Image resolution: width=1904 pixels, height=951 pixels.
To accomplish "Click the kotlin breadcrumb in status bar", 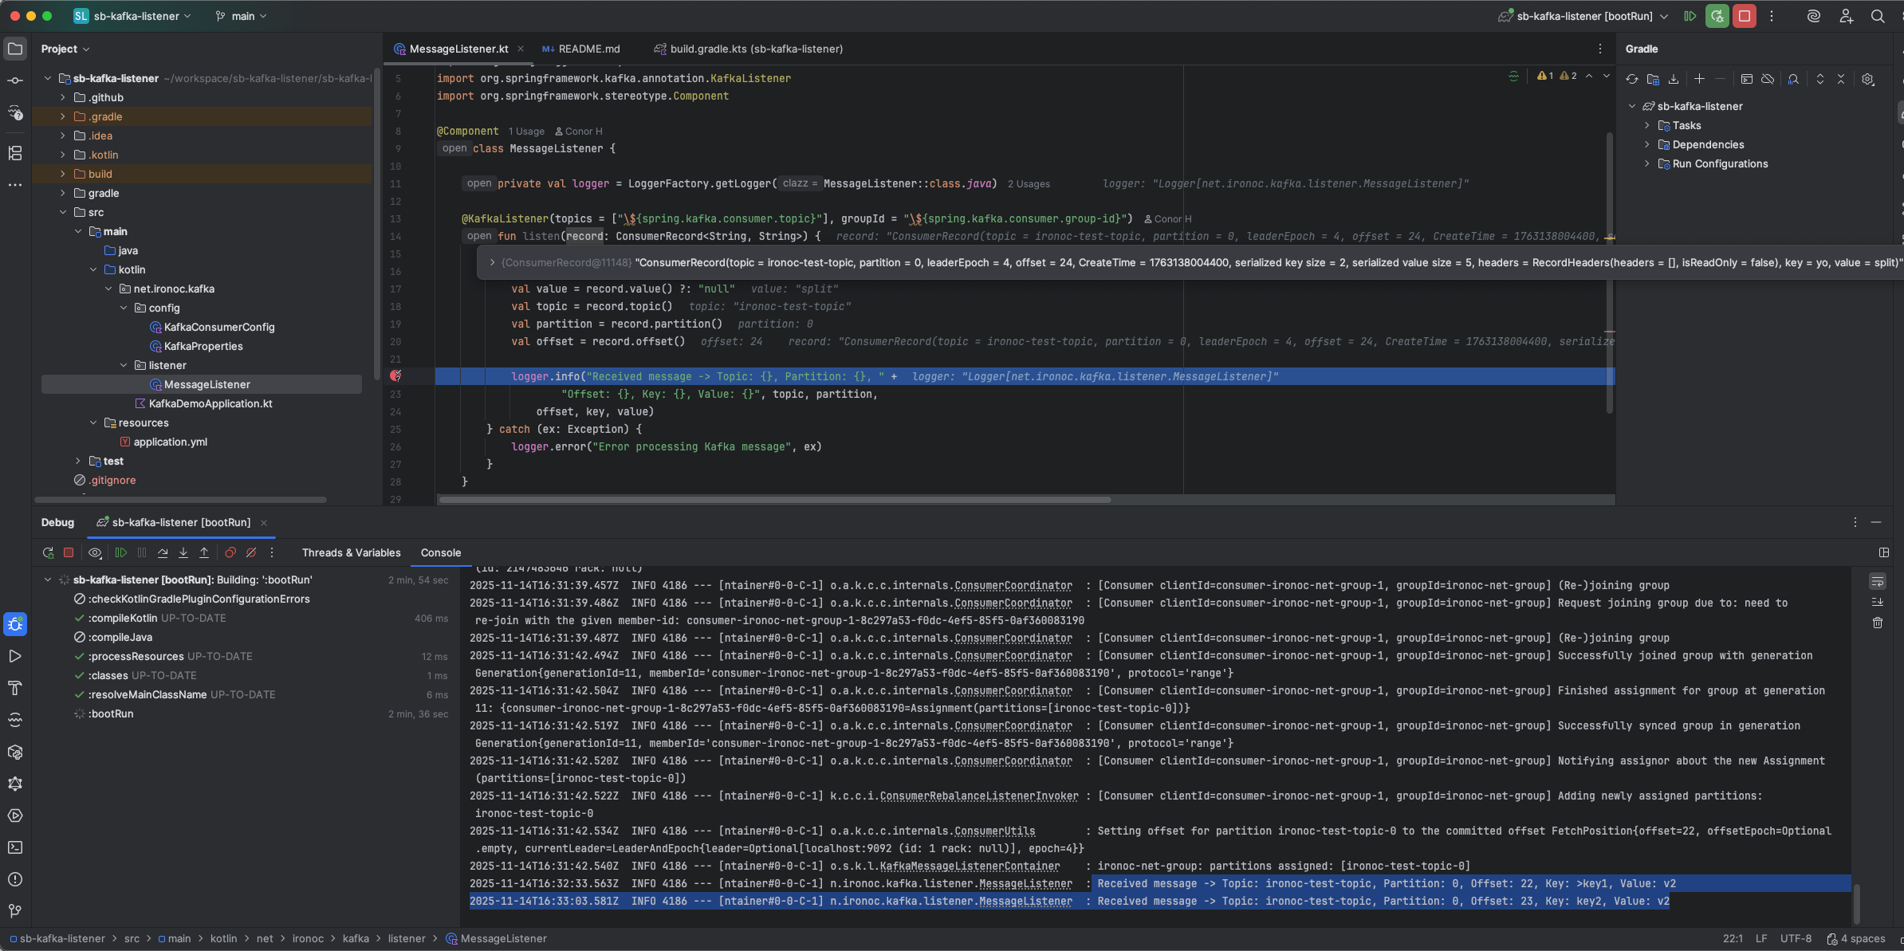I will (x=224, y=938).
